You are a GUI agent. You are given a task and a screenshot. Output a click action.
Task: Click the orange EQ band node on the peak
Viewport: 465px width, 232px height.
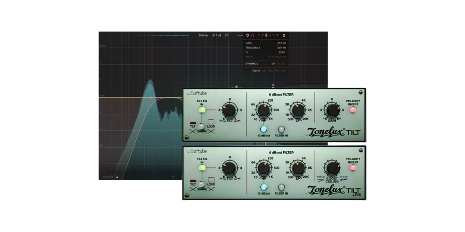pyautogui.click(x=151, y=97)
